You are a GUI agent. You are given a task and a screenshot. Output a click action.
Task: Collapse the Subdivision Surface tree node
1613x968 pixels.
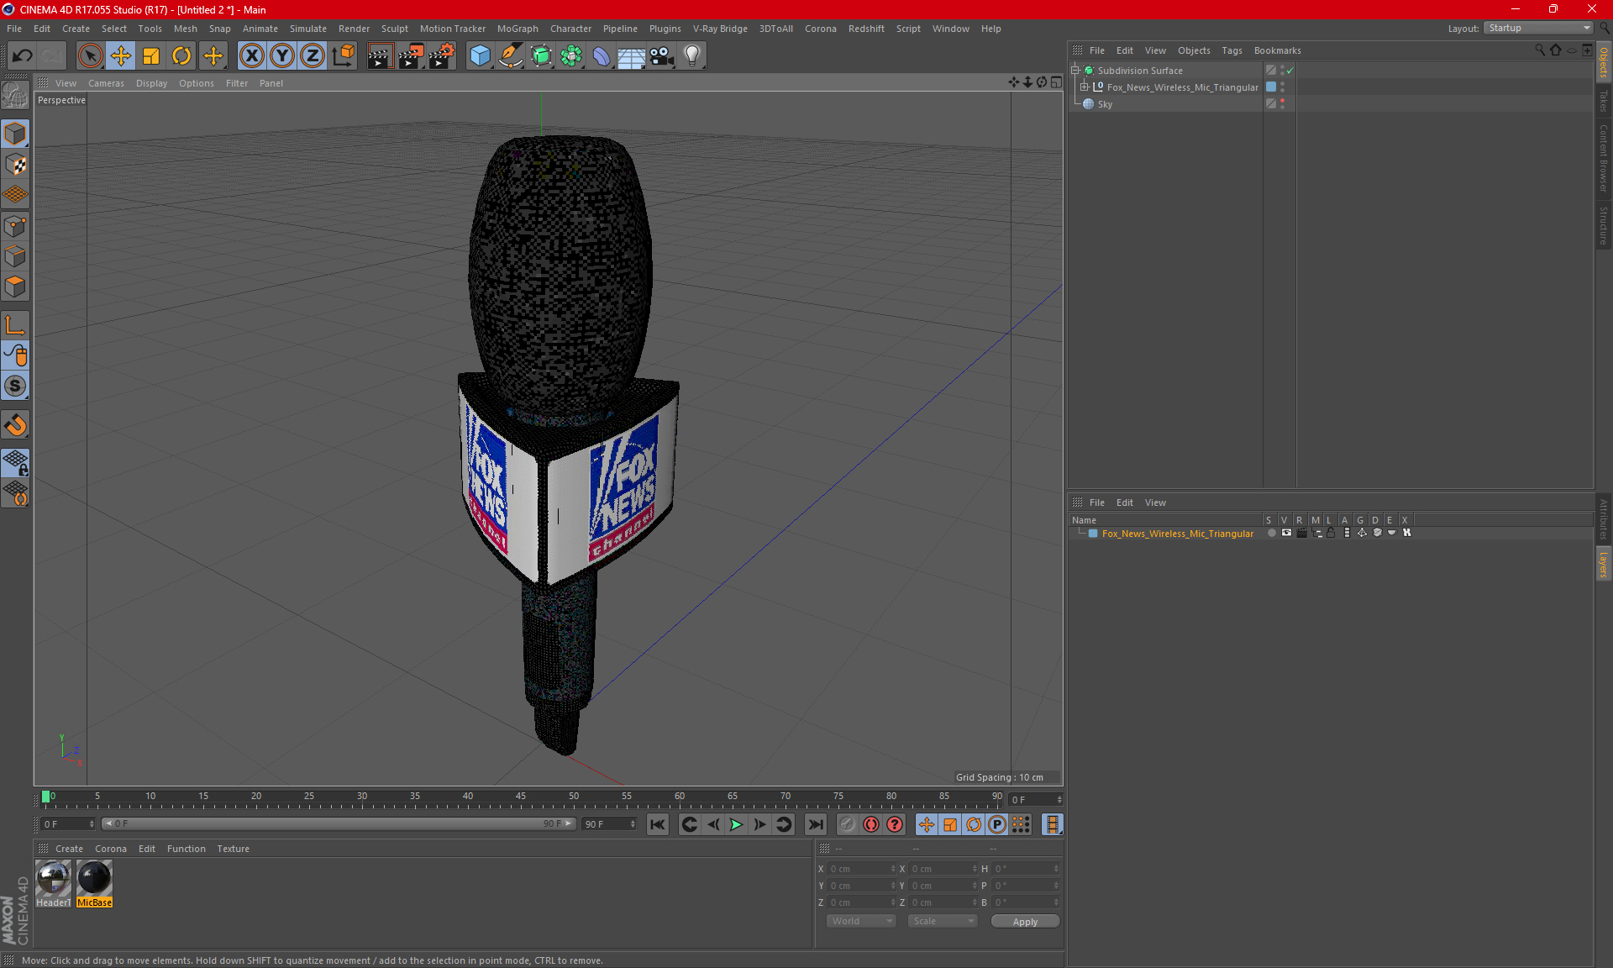(x=1074, y=71)
